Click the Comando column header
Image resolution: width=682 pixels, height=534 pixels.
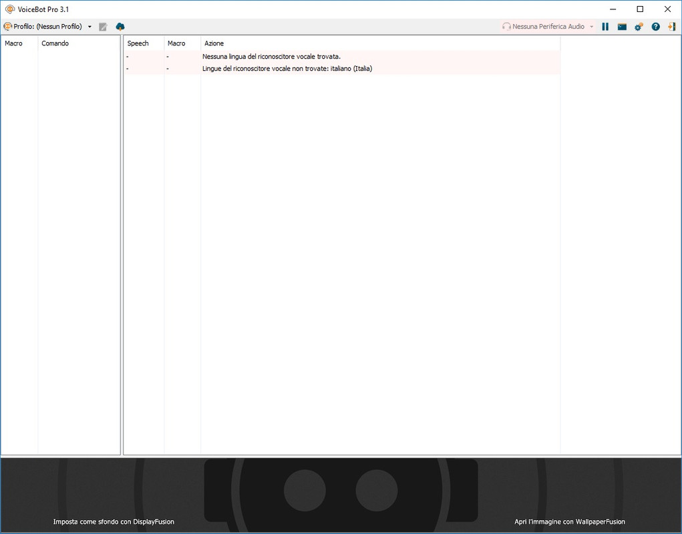pos(79,43)
